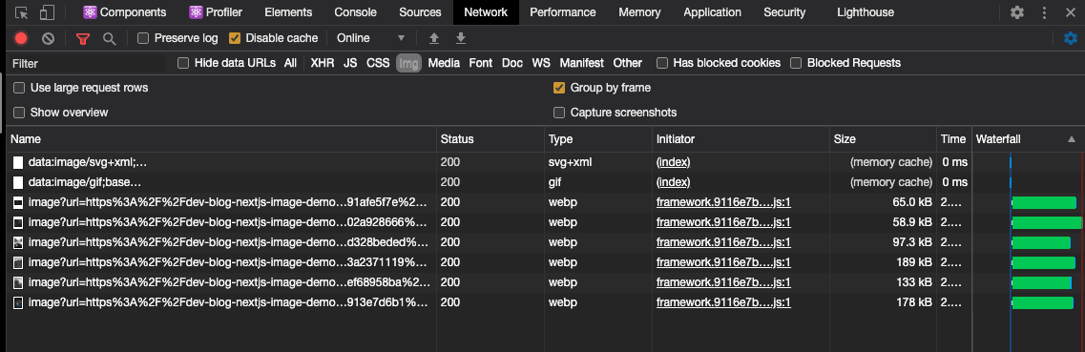This screenshot has width=1085, height=352.
Task: Export HAR file with download arrow
Action: tap(461, 38)
